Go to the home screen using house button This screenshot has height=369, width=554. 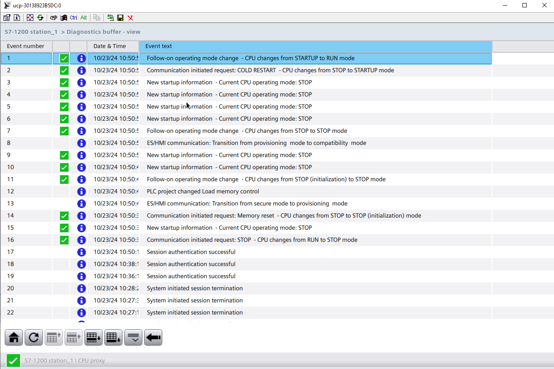point(14,337)
